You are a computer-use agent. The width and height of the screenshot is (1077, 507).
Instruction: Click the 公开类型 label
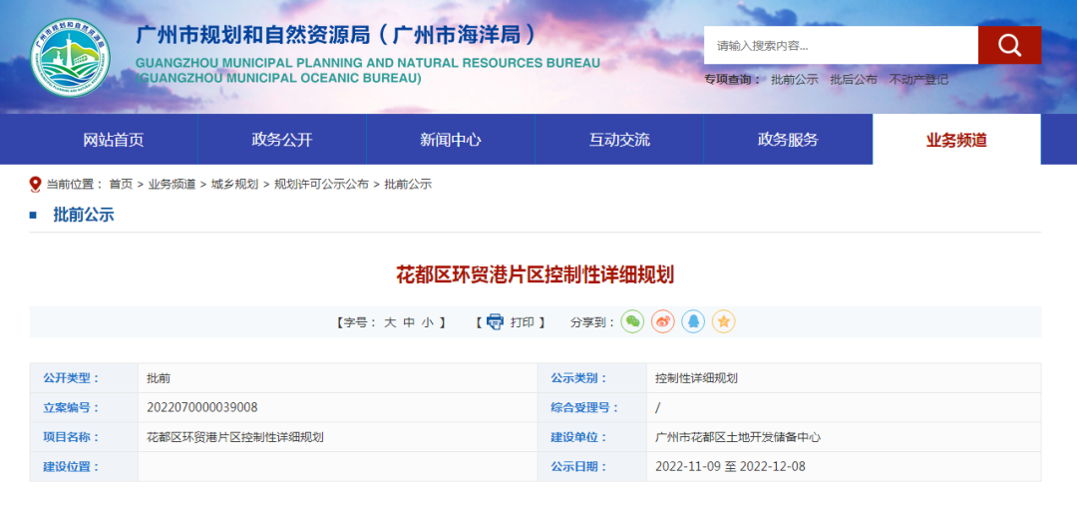72,378
